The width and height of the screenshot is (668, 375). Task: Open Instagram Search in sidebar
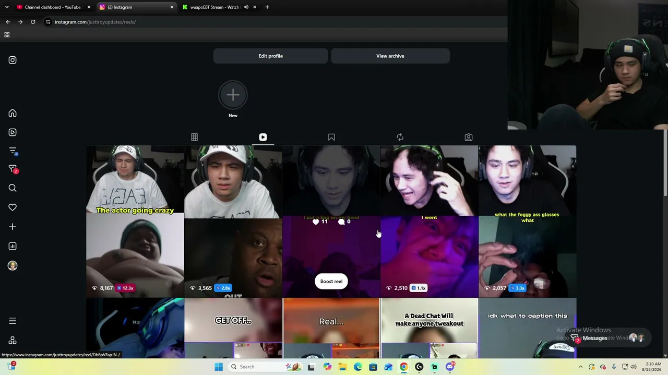pyautogui.click(x=13, y=188)
